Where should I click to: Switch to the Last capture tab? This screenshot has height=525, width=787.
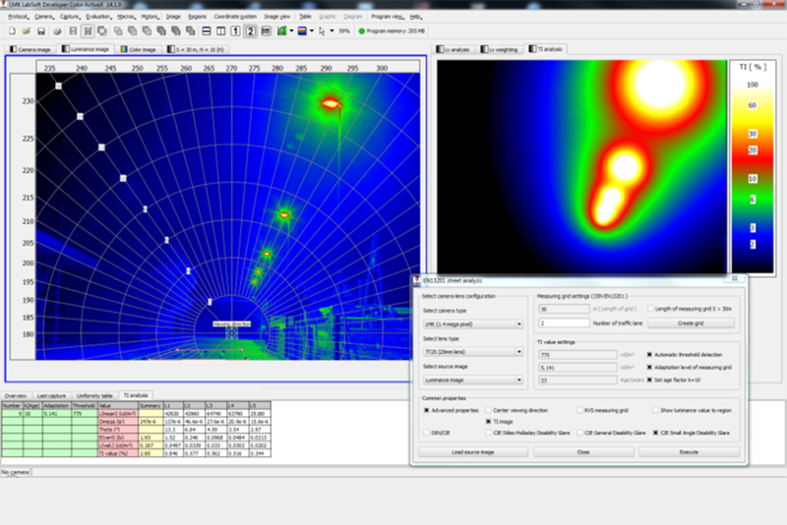(x=51, y=395)
